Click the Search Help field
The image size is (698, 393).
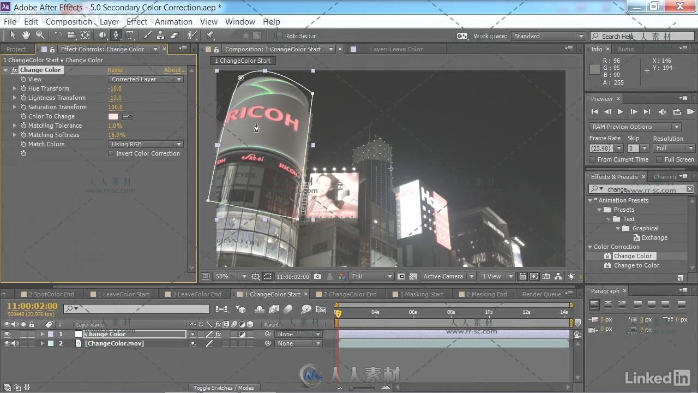click(641, 36)
